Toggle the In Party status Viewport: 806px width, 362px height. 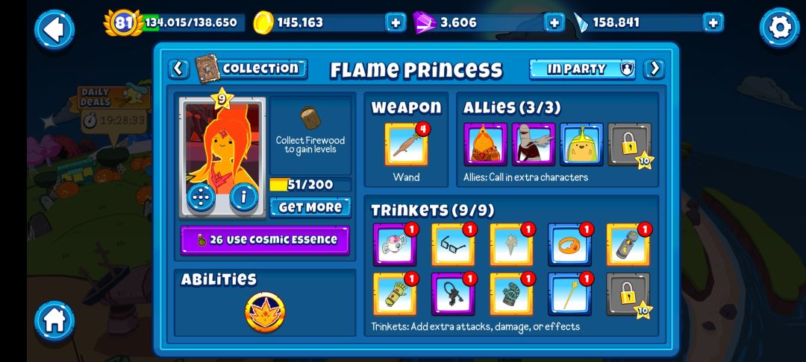click(582, 69)
